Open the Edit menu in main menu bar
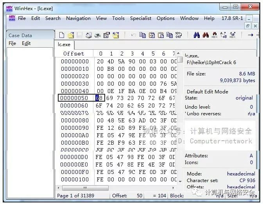263x204 pixels. (36, 18)
